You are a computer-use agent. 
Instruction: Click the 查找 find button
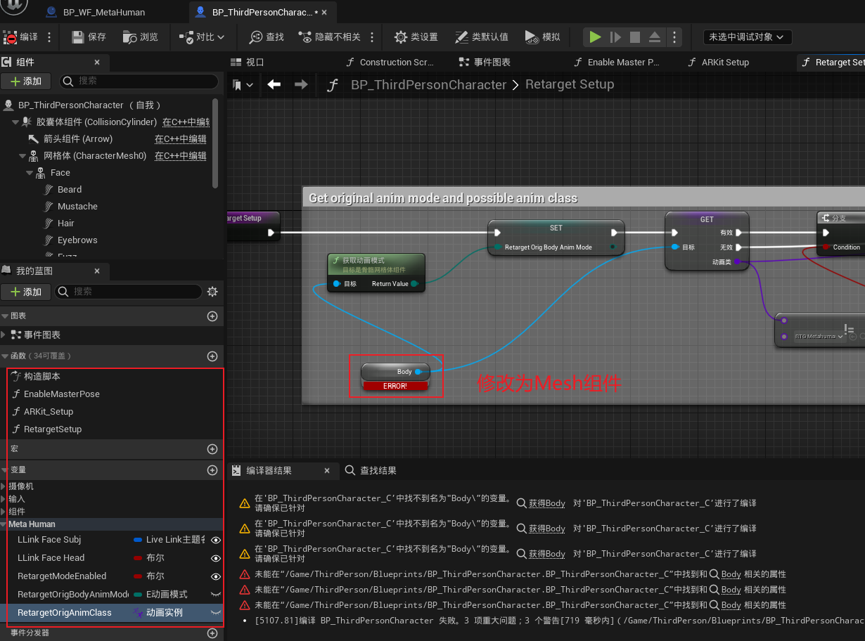click(267, 37)
